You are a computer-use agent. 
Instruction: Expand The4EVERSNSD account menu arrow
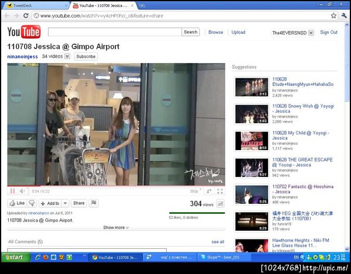311,33
